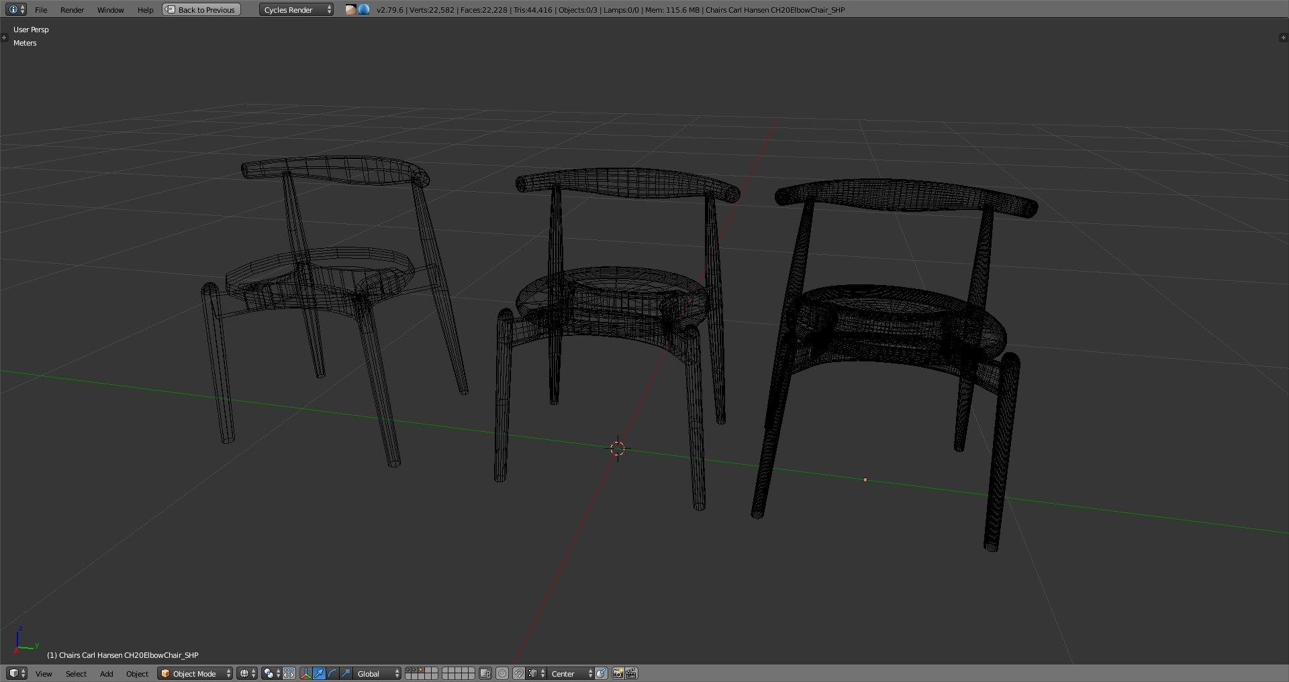1289x682 pixels.
Task: Toggle lock camera and layers to scene
Action: (x=485, y=673)
